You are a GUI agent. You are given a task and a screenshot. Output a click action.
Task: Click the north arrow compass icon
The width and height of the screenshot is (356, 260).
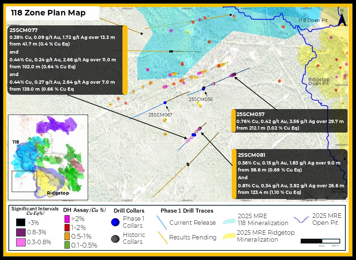pos(342,17)
